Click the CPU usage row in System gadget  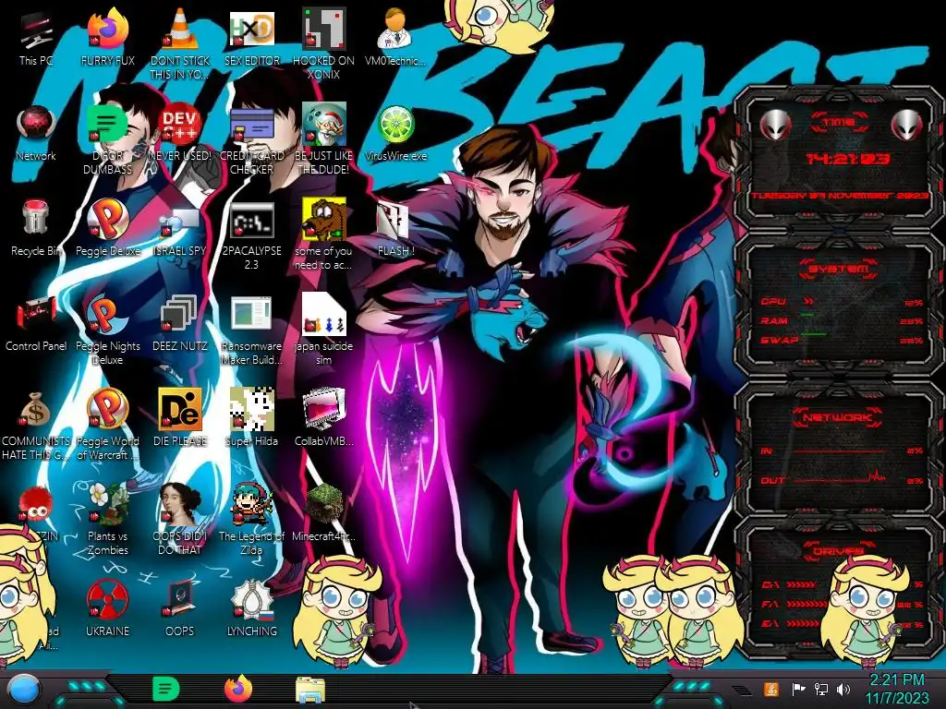tap(841, 302)
